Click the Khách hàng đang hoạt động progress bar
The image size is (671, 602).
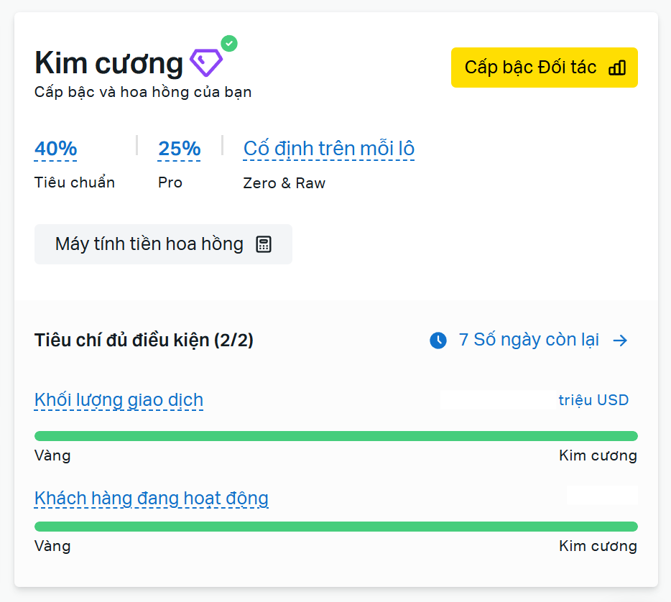click(x=335, y=527)
